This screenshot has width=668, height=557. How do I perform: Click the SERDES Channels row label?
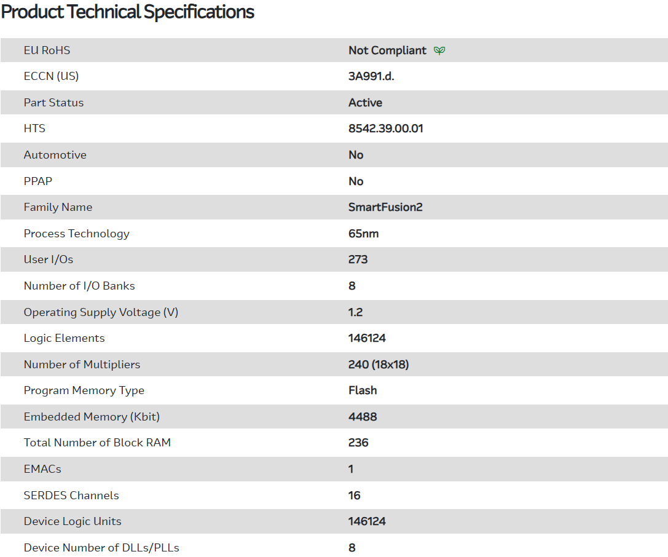71,496
